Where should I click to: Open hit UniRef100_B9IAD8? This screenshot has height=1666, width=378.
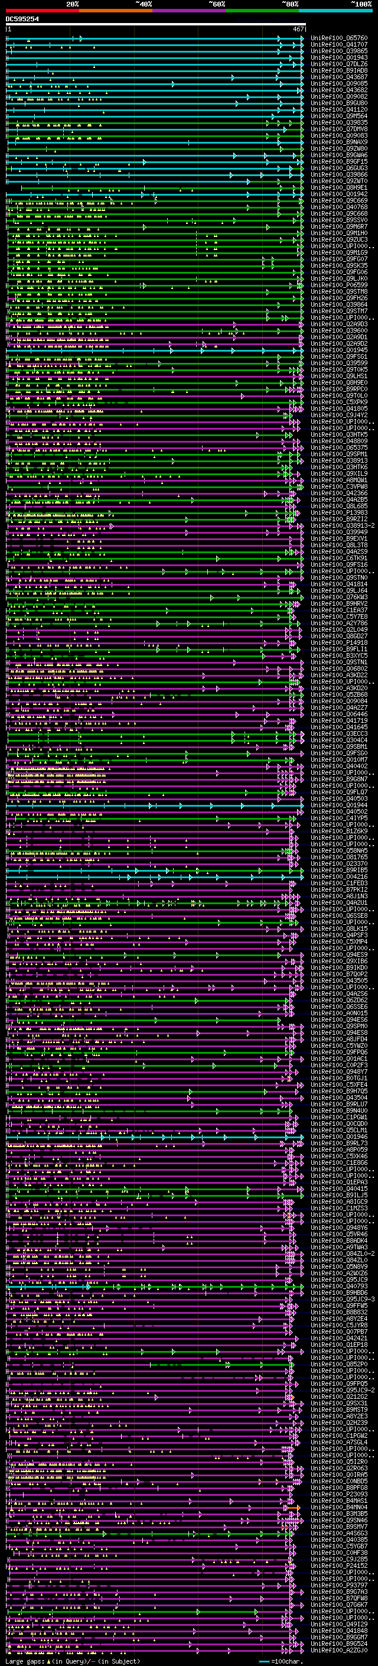[x=339, y=70]
